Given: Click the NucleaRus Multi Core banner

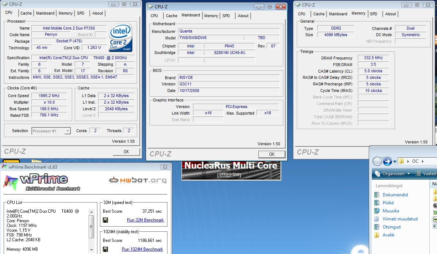Looking at the screenshot, I should pos(231,171).
